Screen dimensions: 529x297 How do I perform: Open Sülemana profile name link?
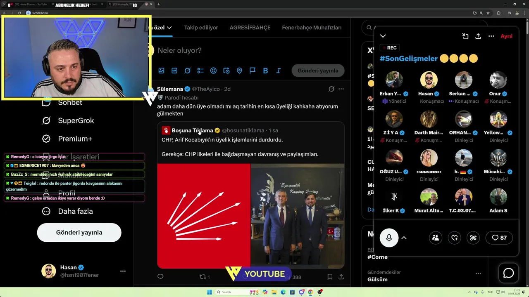(x=170, y=89)
